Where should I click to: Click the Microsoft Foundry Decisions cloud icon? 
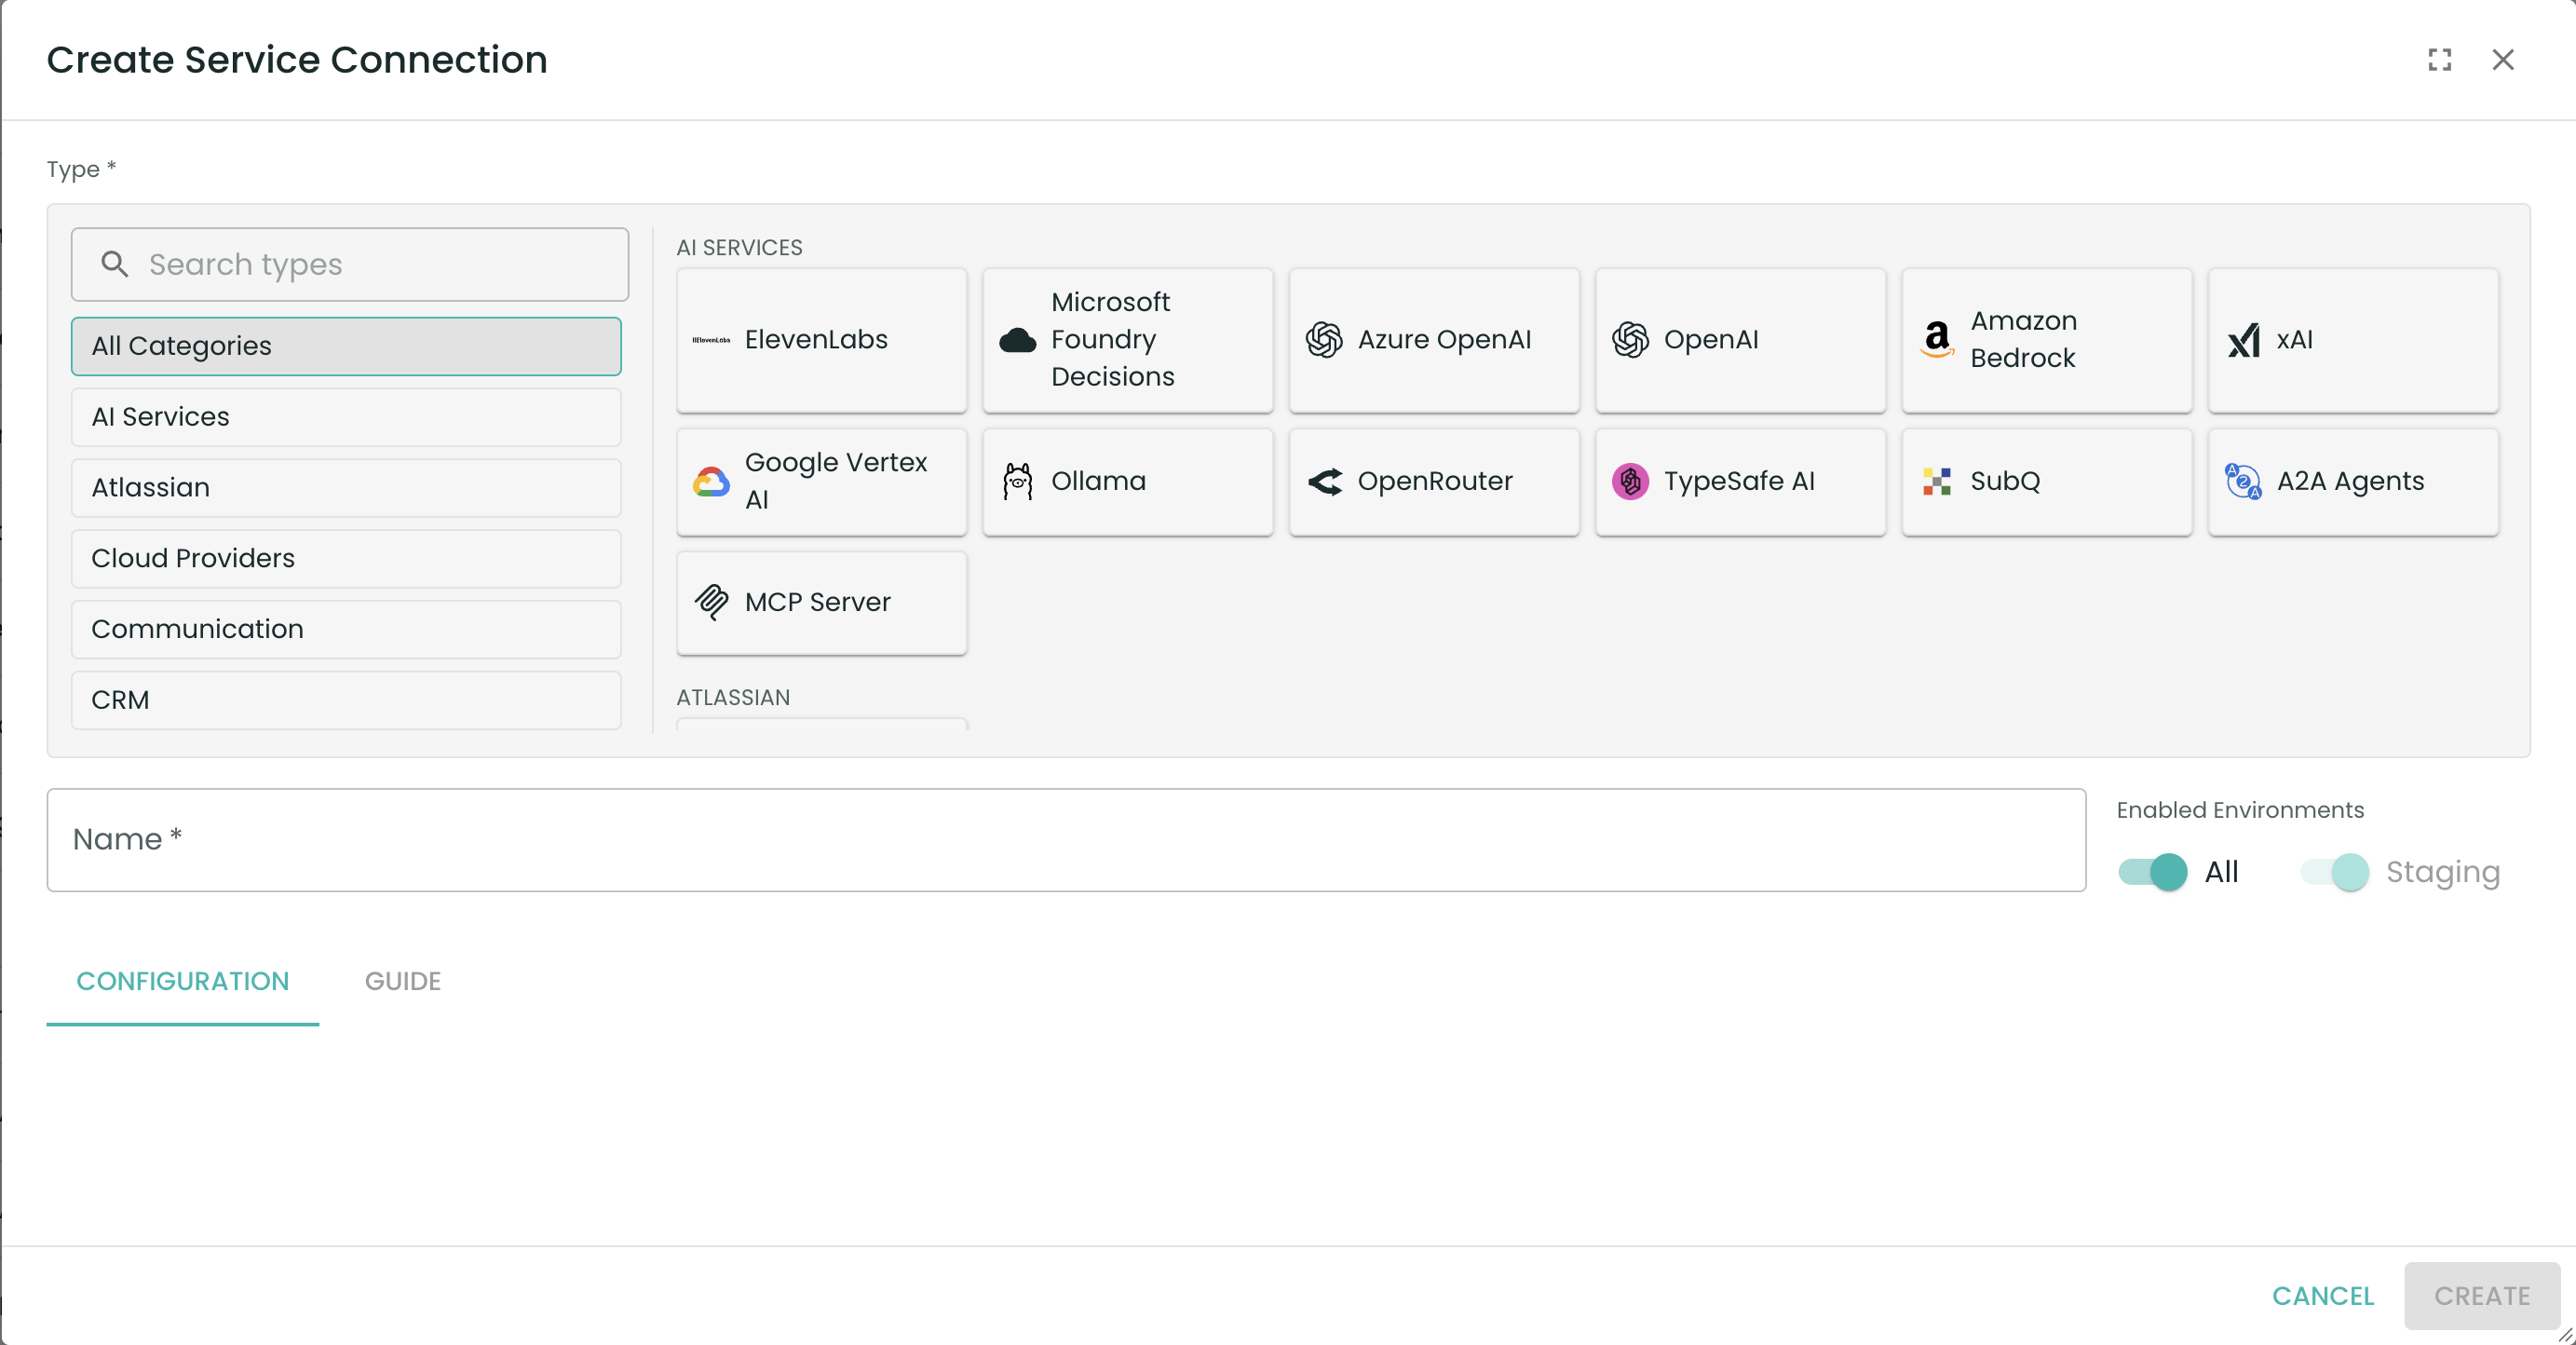click(1017, 340)
